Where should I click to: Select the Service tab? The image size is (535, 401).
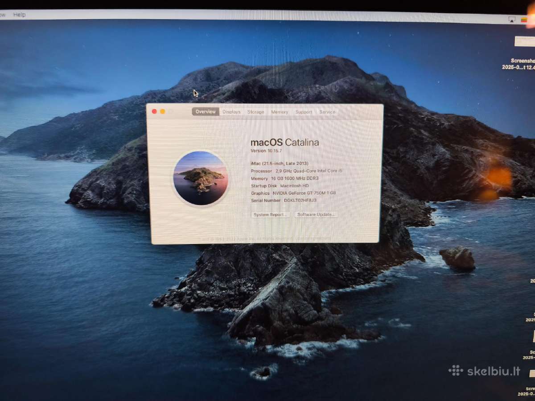coord(327,112)
